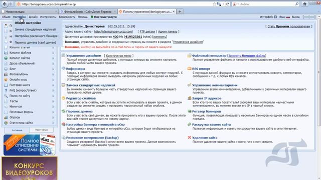This screenshot has height=180, width=321.
Task: Open the FTP детали link
Action: click(147, 31)
